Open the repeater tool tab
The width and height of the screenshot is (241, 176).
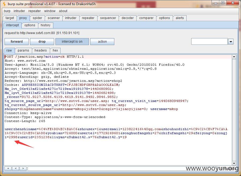tap(88, 18)
